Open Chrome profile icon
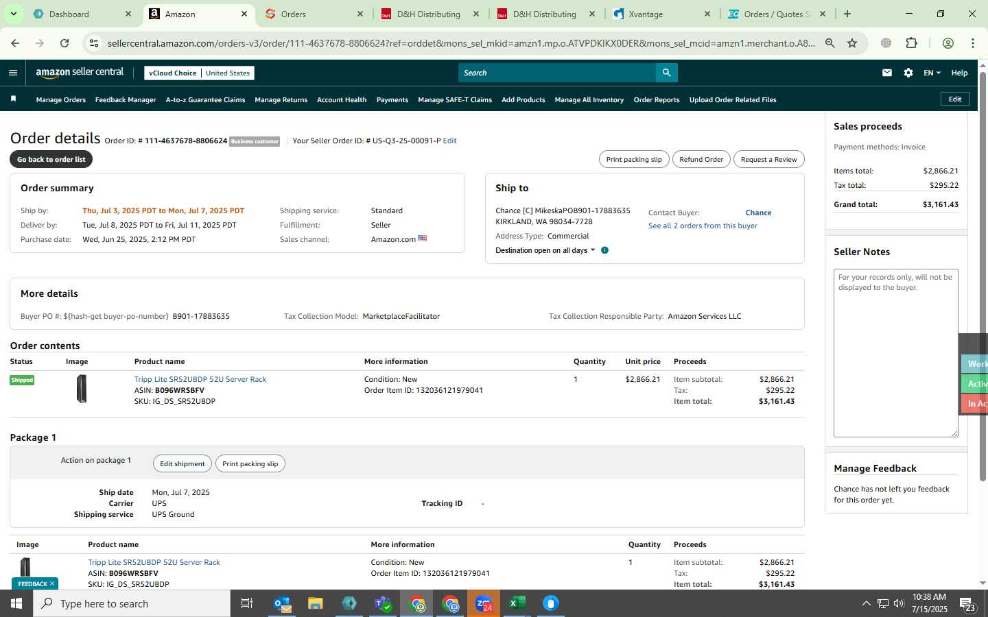 pyautogui.click(x=948, y=43)
